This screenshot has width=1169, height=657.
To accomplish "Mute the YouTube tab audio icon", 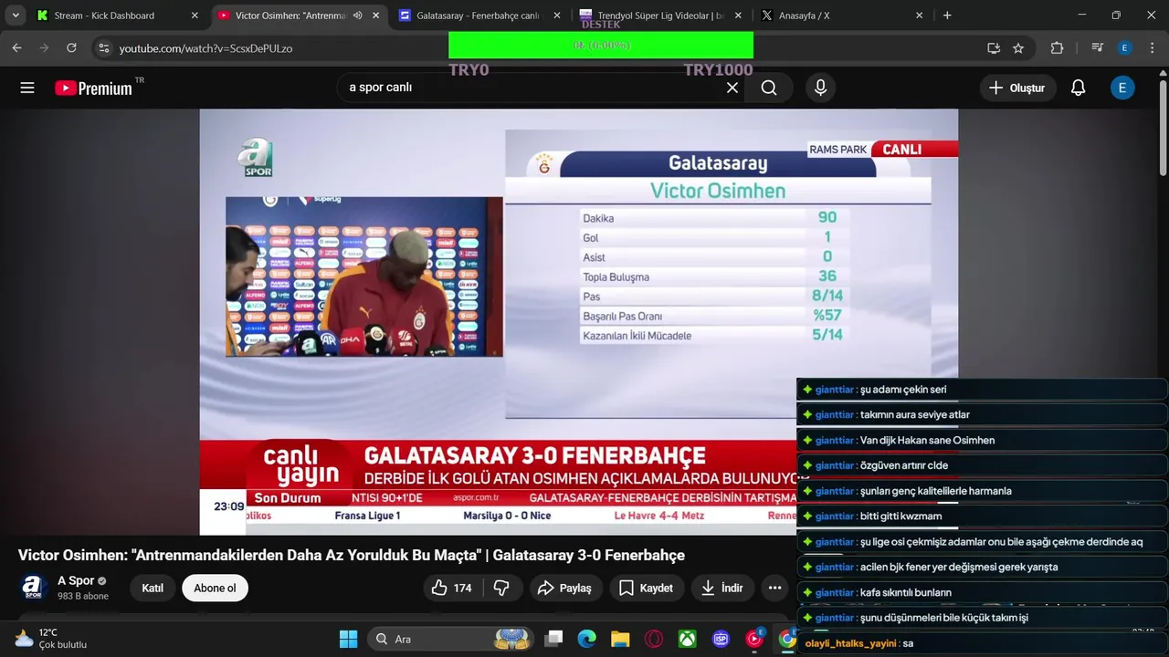I will [x=357, y=16].
